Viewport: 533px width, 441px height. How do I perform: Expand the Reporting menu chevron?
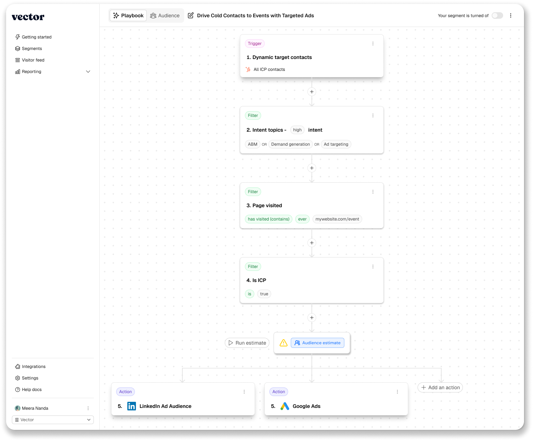click(x=88, y=72)
